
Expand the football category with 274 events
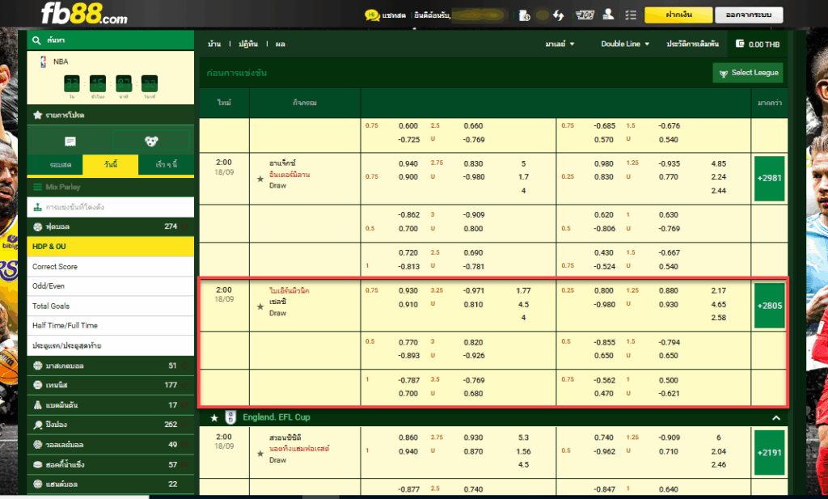[x=110, y=226]
